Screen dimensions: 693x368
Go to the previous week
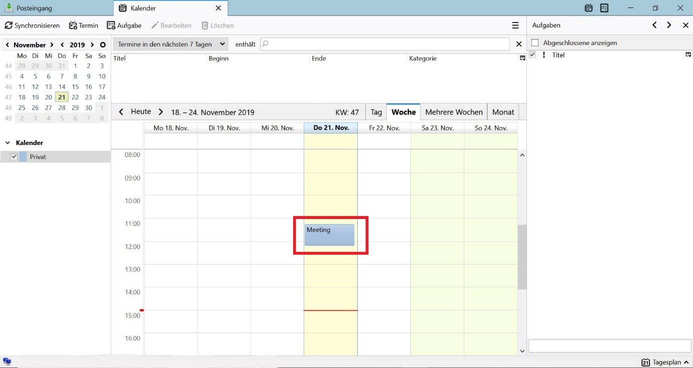[x=121, y=112]
